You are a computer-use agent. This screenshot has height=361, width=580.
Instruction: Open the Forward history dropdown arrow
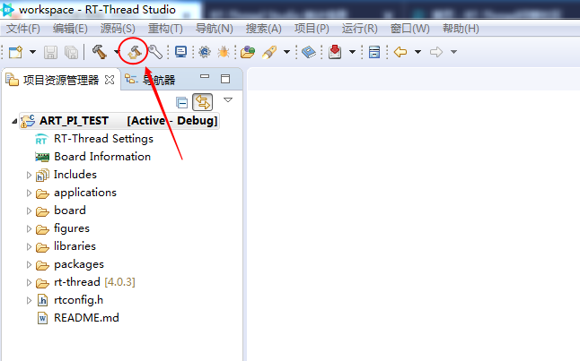[454, 52]
